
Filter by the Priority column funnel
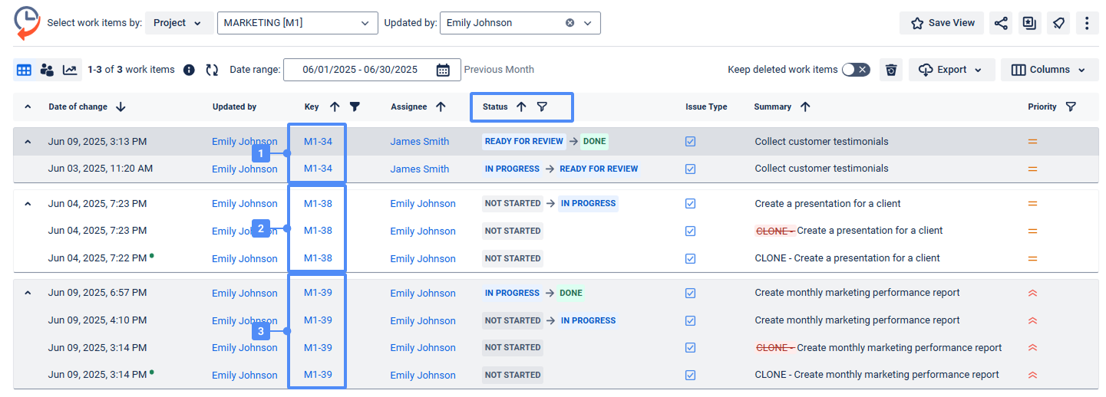pyautogui.click(x=1071, y=107)
